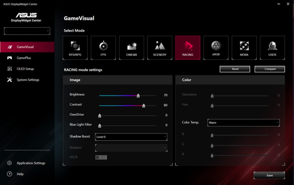Viewport: 294px width, 185px height.
Task: Reset RACING mode settings
Action: tap(235, 69)
